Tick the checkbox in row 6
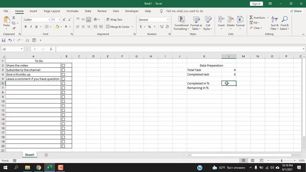This screenshot has height=172, width=306. pyautogui.click(x=64, y=84)
